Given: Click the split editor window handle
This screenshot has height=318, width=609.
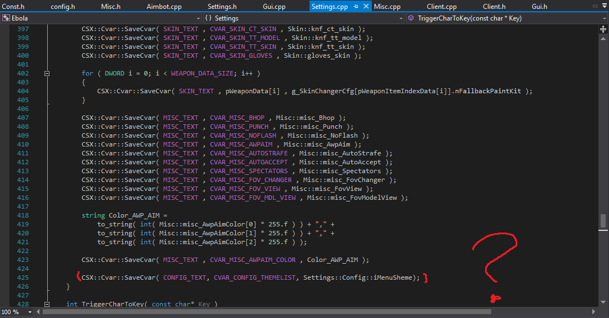Looking at the screenshot, I should (x=603, y=28).
